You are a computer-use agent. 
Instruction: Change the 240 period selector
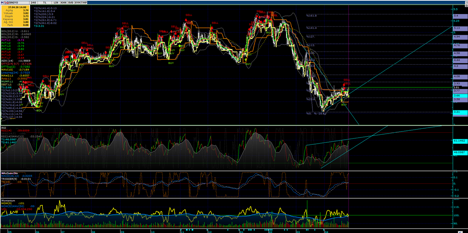(x=34, y=3)
